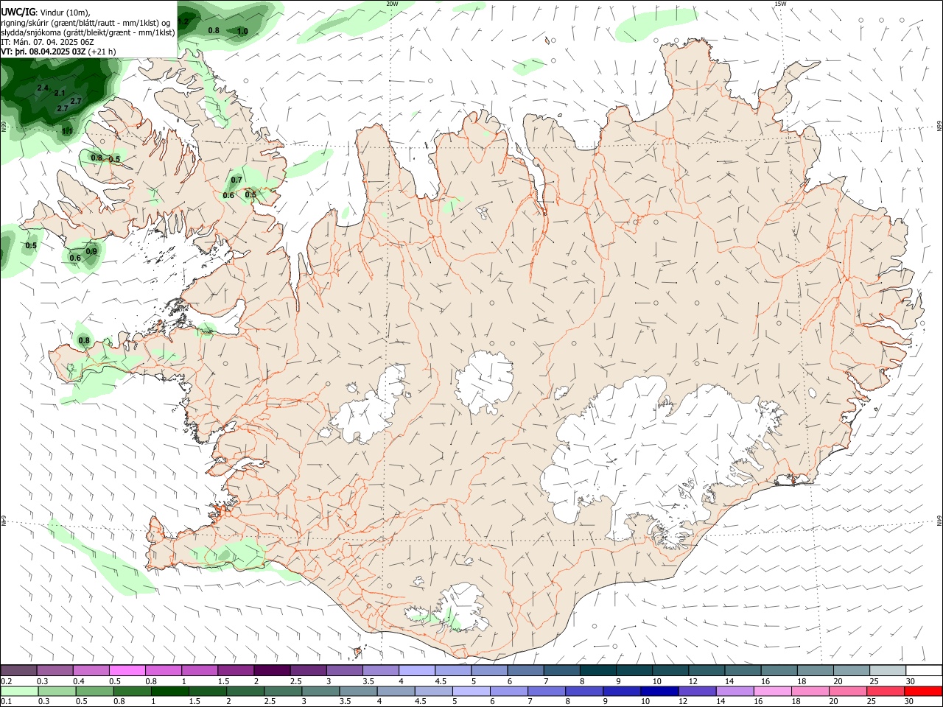This screenshot has width=943, height=707.
Task: Click the 2.1 precipitation value on the map
Action: coord(60,94)
